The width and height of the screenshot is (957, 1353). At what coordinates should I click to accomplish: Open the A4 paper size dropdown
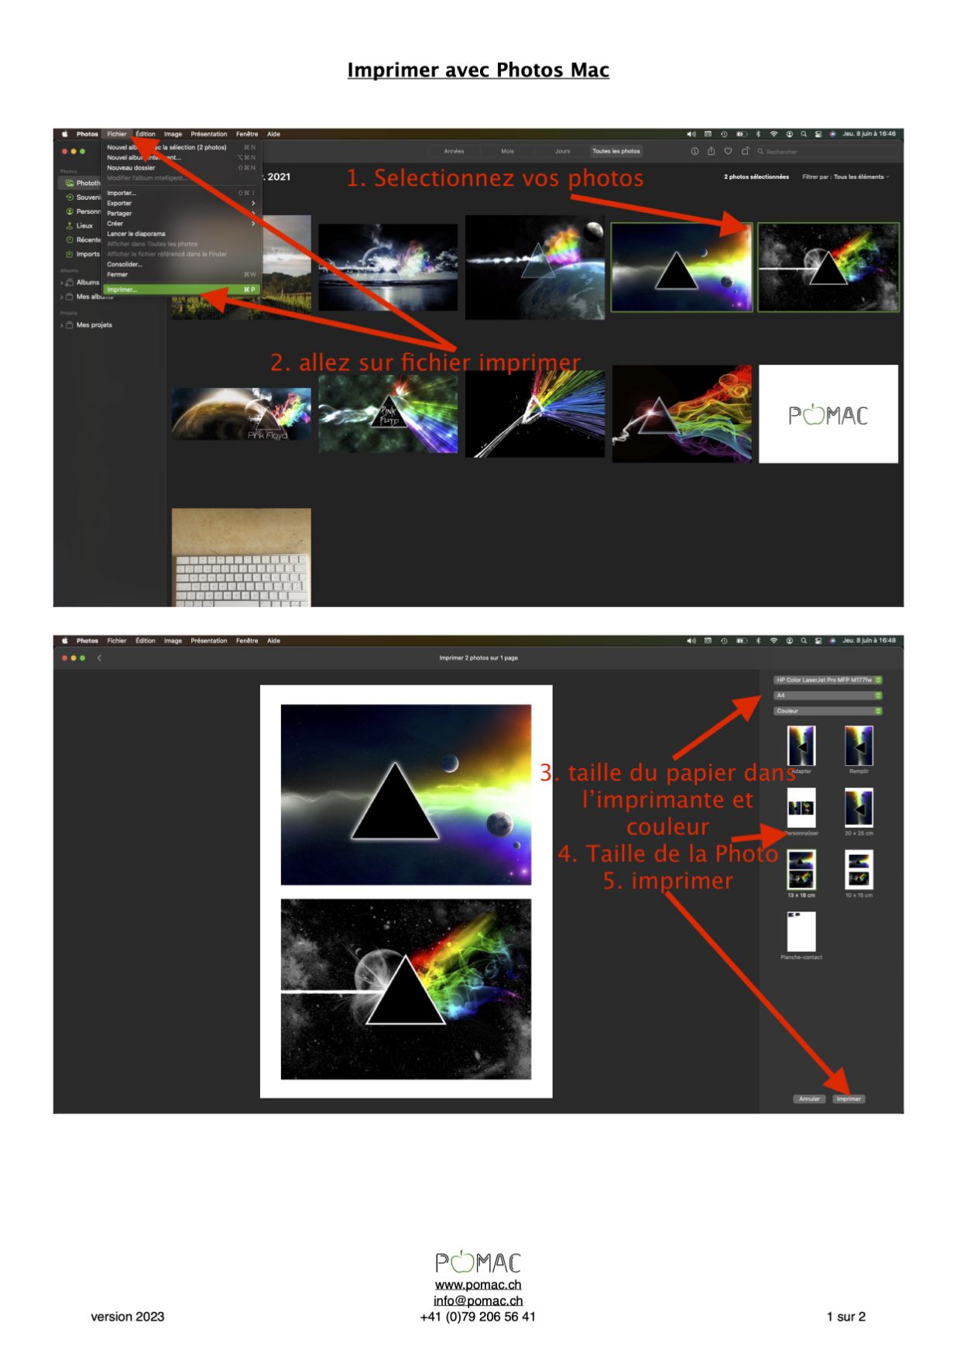pyautogui.click(x=827, y=695)
